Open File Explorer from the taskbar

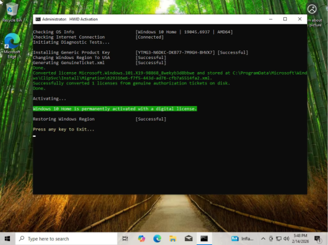point(173,238)
